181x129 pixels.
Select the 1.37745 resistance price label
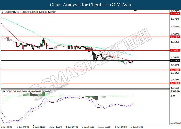(x=175, y=14)
